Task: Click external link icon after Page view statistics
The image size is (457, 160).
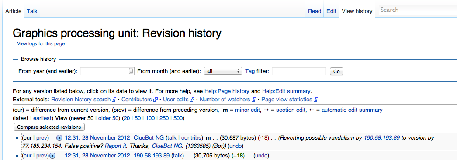Action: click(315, 100)
